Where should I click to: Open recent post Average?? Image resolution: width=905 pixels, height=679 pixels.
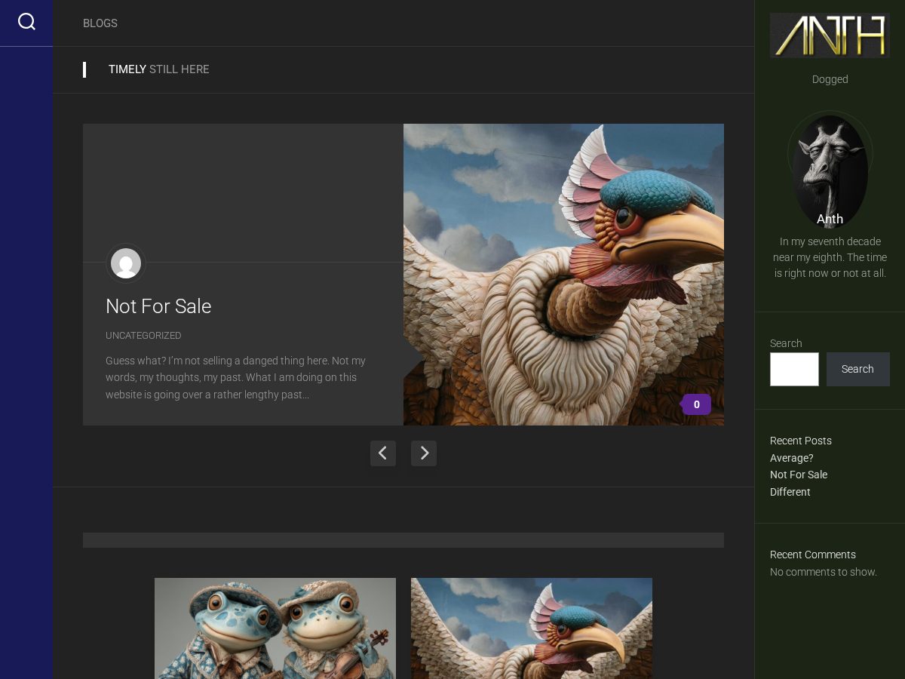792,458
